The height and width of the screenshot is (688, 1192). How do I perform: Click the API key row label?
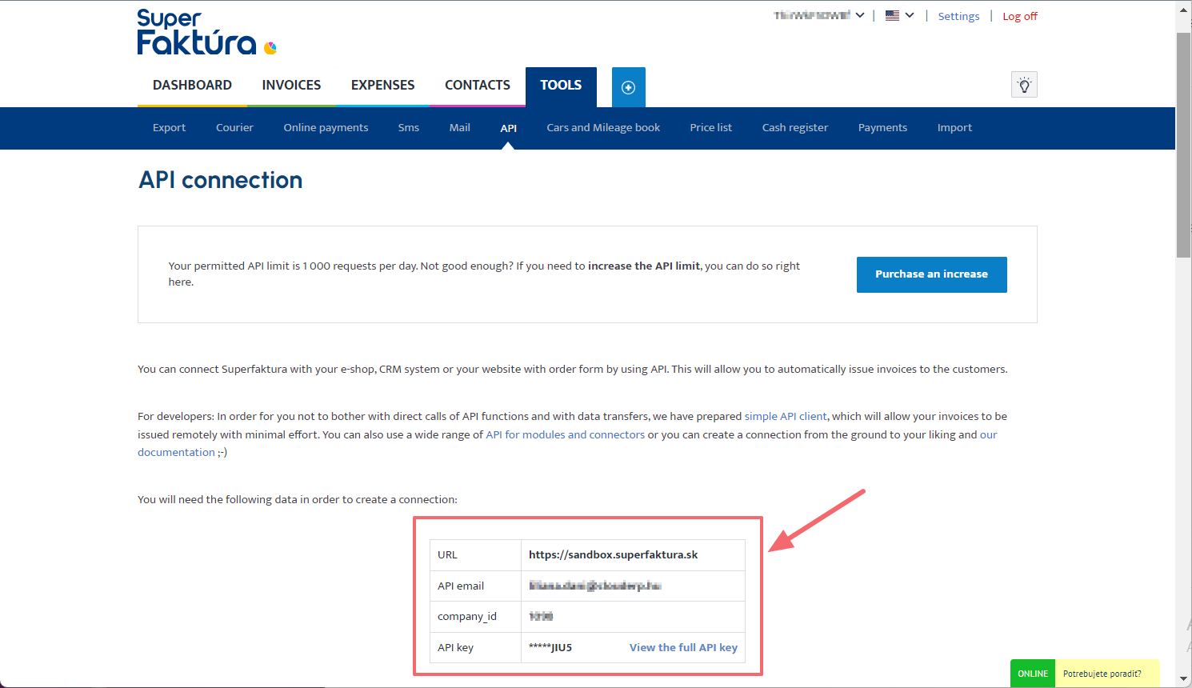click(x=455, y=648)
